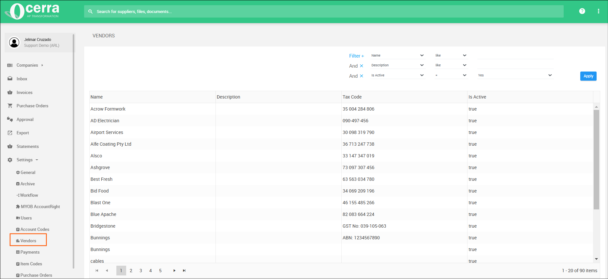Click the Description filter value input
The height and width of the screenshot is (279, 608).
click(x=515, y=65)
